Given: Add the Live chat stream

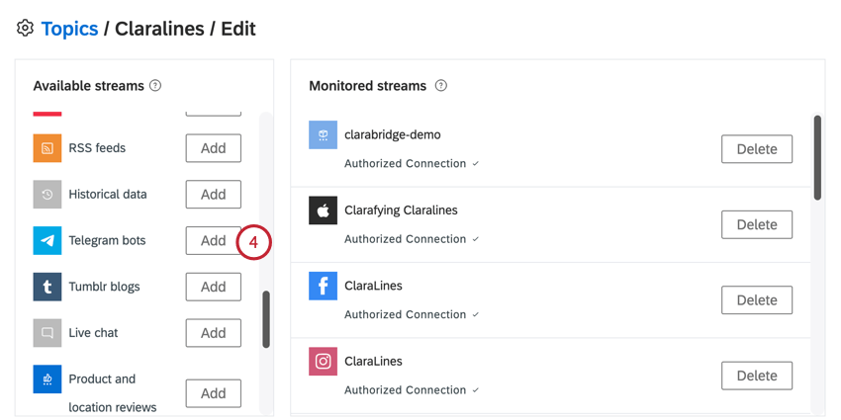Looking at the screenshot, I should tap(214, 333).
